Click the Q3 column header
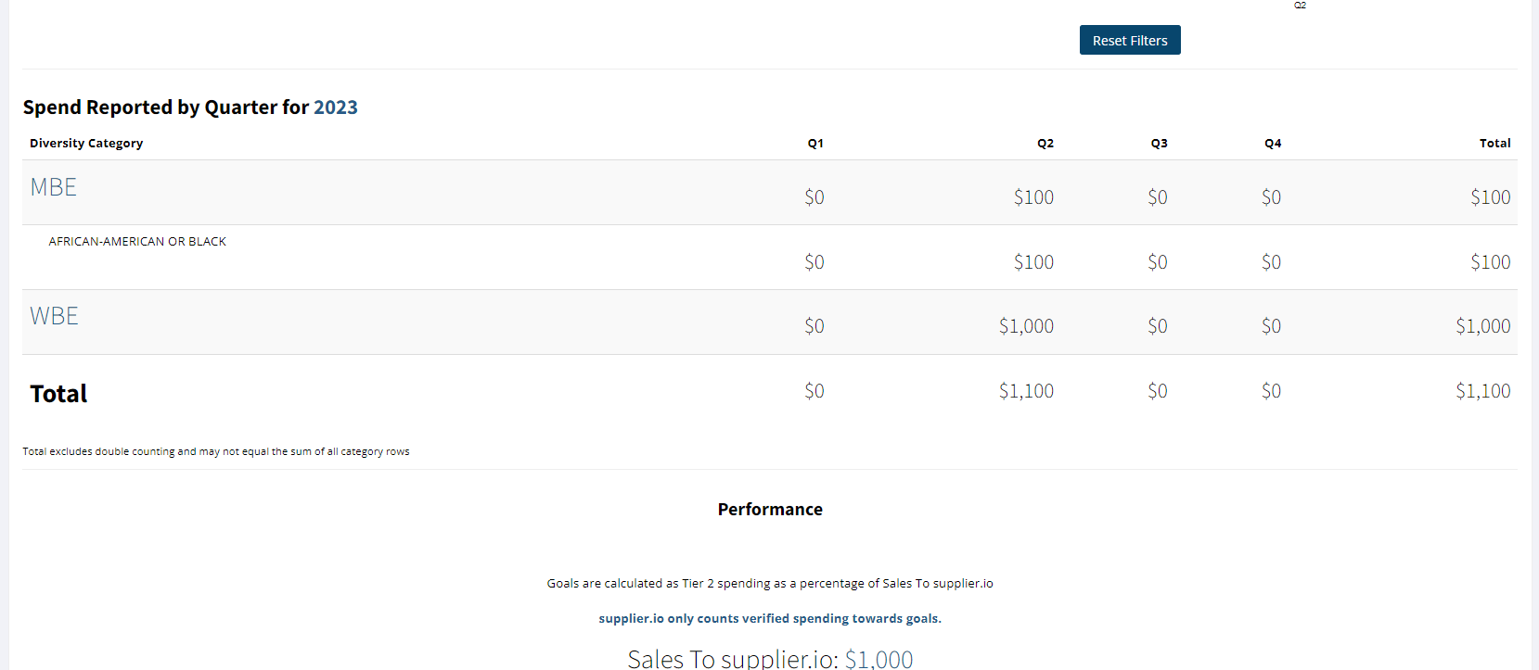The width and height of the screenshot is (1539, 670). (1160, 143)
